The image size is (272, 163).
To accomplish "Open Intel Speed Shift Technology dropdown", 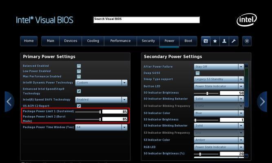I will click(x=101, y=100).
